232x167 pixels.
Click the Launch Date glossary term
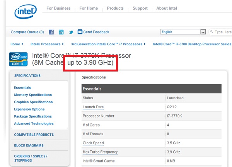[x=93, y=107]
